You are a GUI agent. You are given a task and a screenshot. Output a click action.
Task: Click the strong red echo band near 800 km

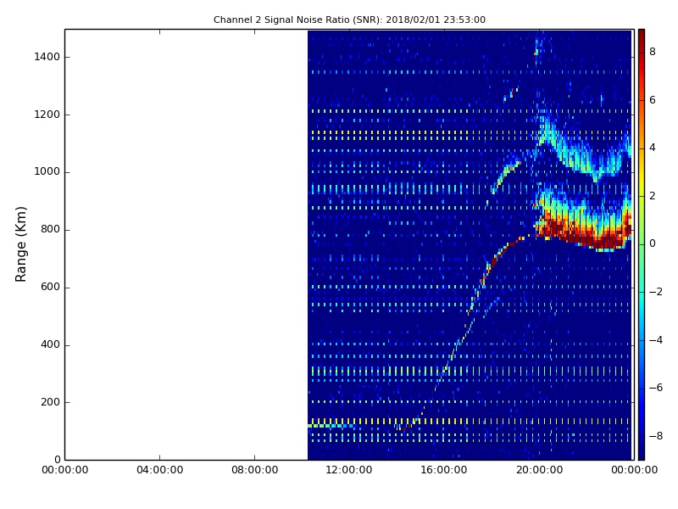584,229
